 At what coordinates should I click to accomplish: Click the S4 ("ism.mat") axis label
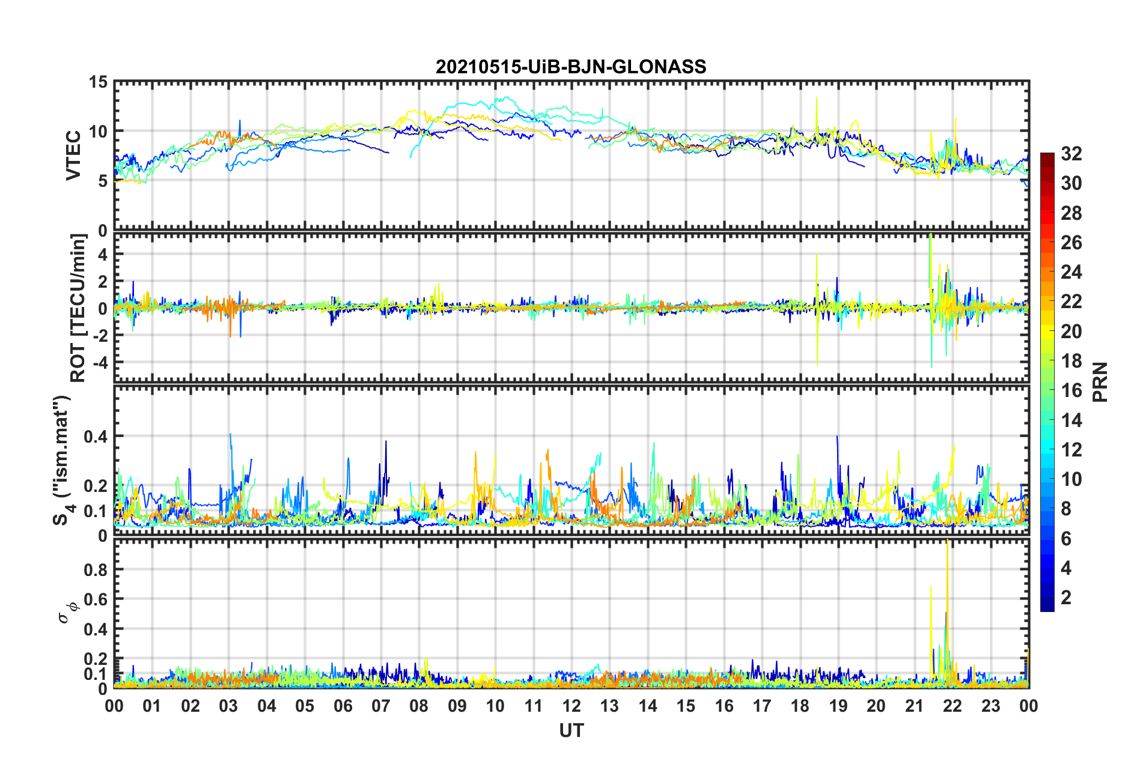[x=62, y=460]
